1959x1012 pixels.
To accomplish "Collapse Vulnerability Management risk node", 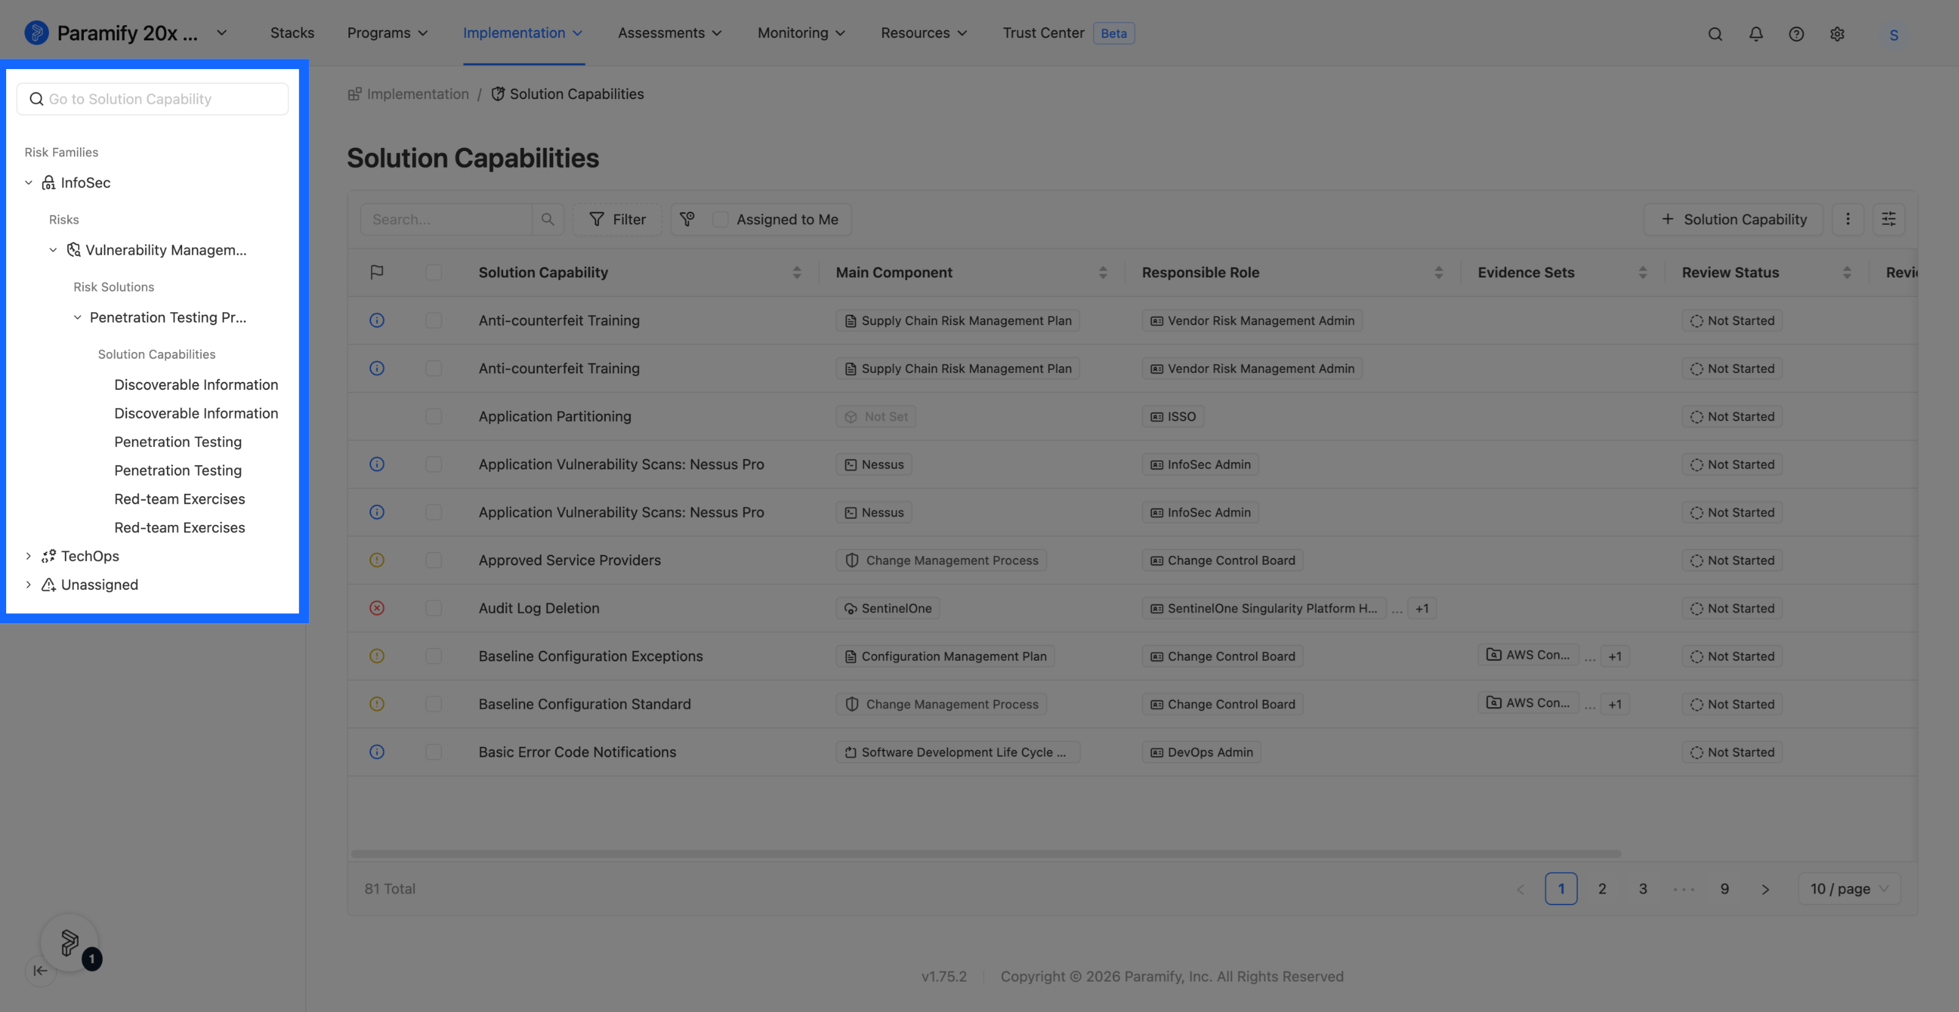I will [x=53, y=250].
